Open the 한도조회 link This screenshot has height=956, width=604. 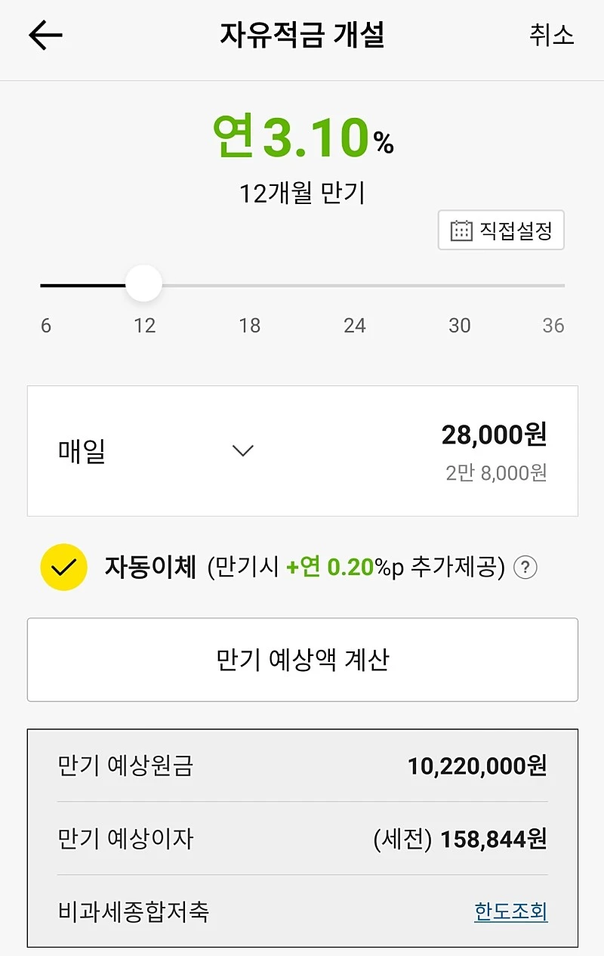[x=511, y=911]
